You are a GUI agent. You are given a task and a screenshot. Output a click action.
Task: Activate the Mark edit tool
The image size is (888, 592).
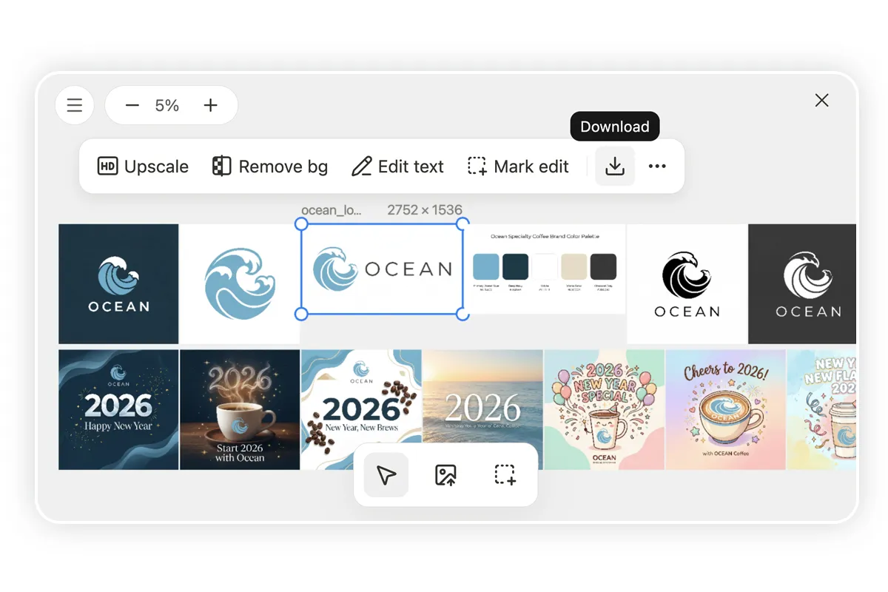pos(519,166)
